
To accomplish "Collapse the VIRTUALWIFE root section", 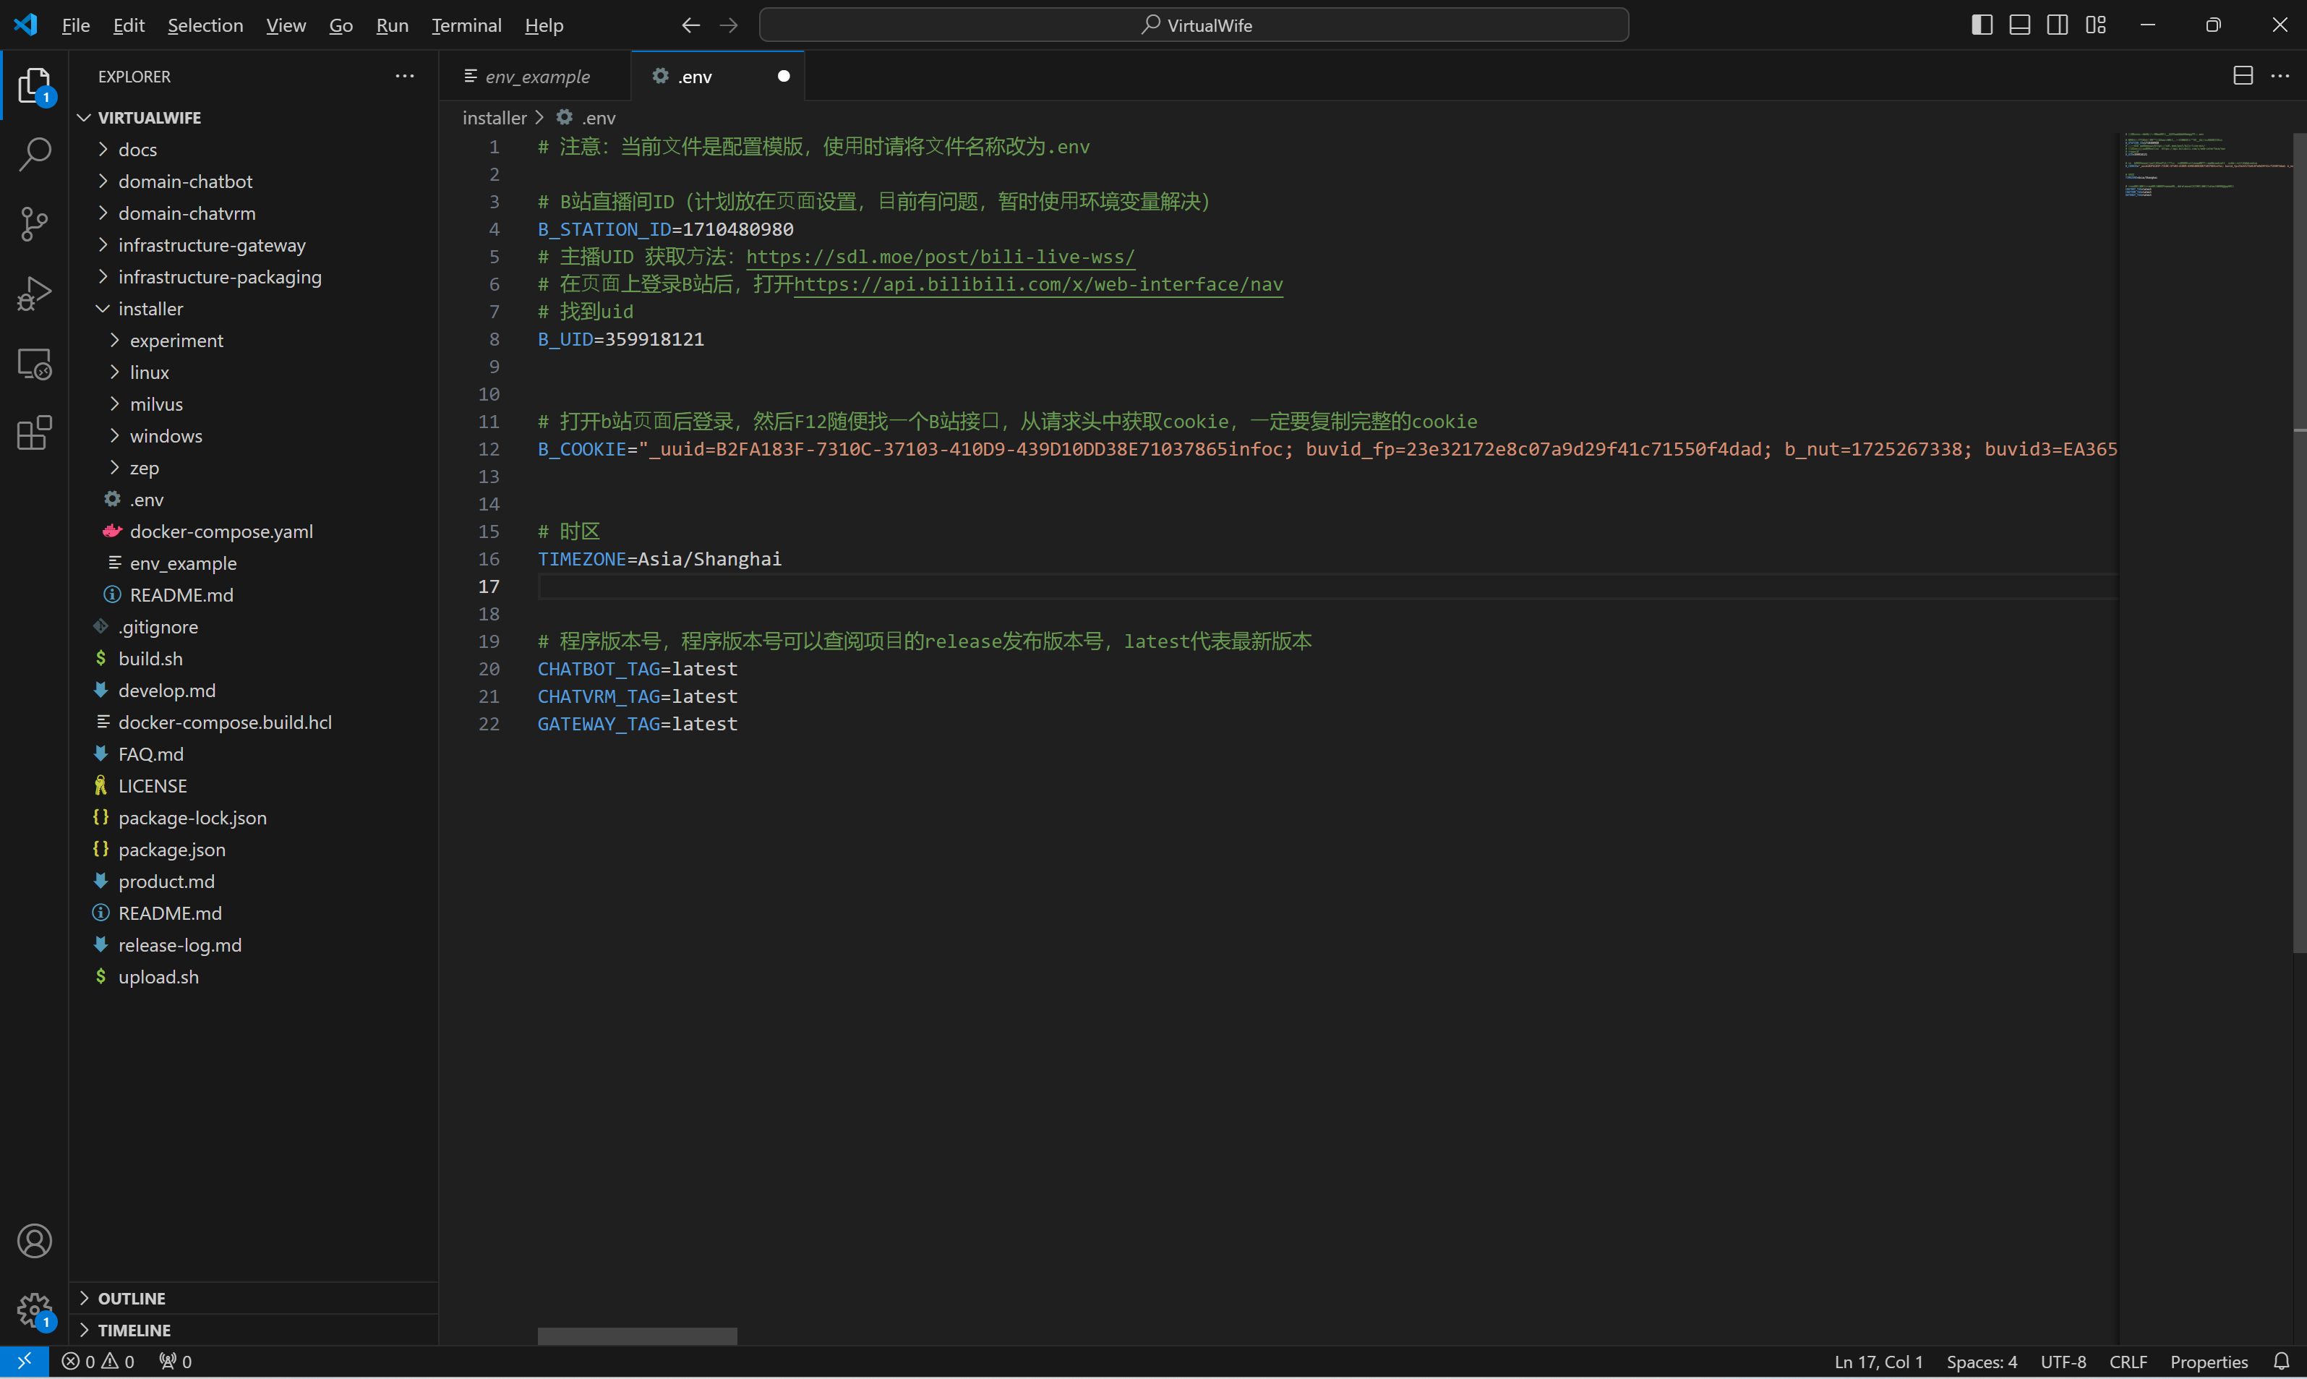I will pos(149,118).
